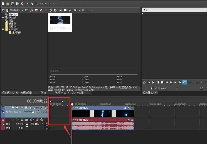Toggle Solo on audio track 2
The height and width of the screenshot is (144, 207).
click(x=42, y=120)
